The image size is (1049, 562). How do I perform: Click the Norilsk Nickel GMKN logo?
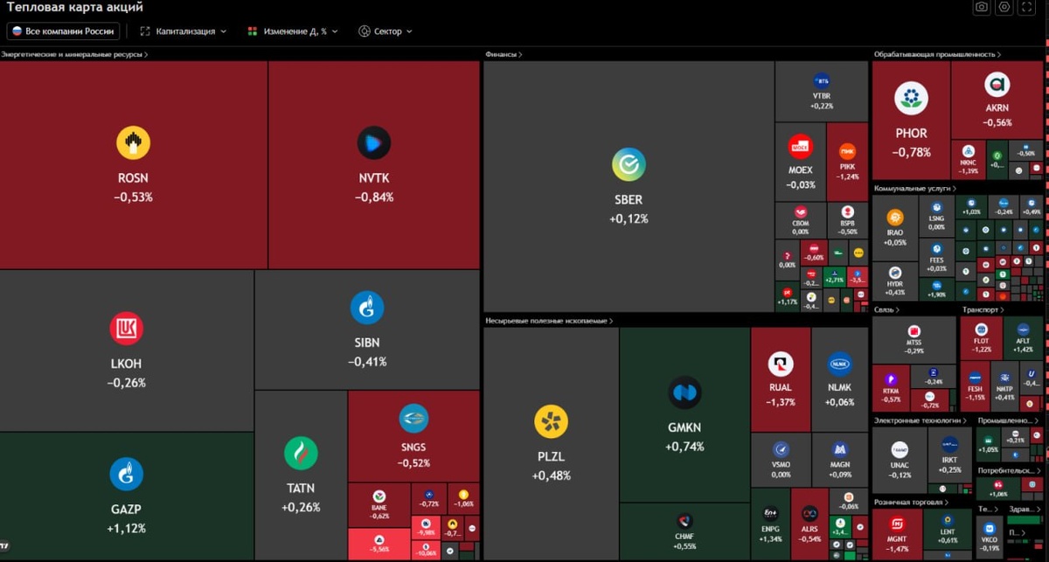[x=684, y=392]
